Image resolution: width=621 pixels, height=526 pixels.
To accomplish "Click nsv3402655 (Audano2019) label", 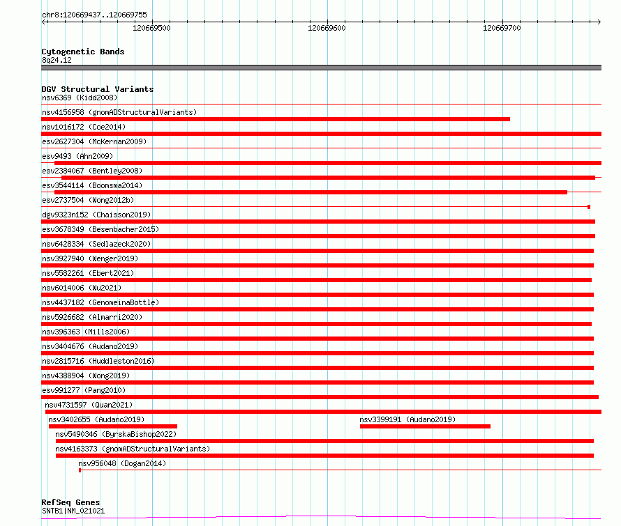I will pyautogui.click(x=96, y=419).
